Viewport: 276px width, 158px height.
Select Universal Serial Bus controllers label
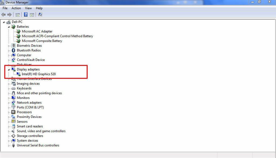point(38,145)
